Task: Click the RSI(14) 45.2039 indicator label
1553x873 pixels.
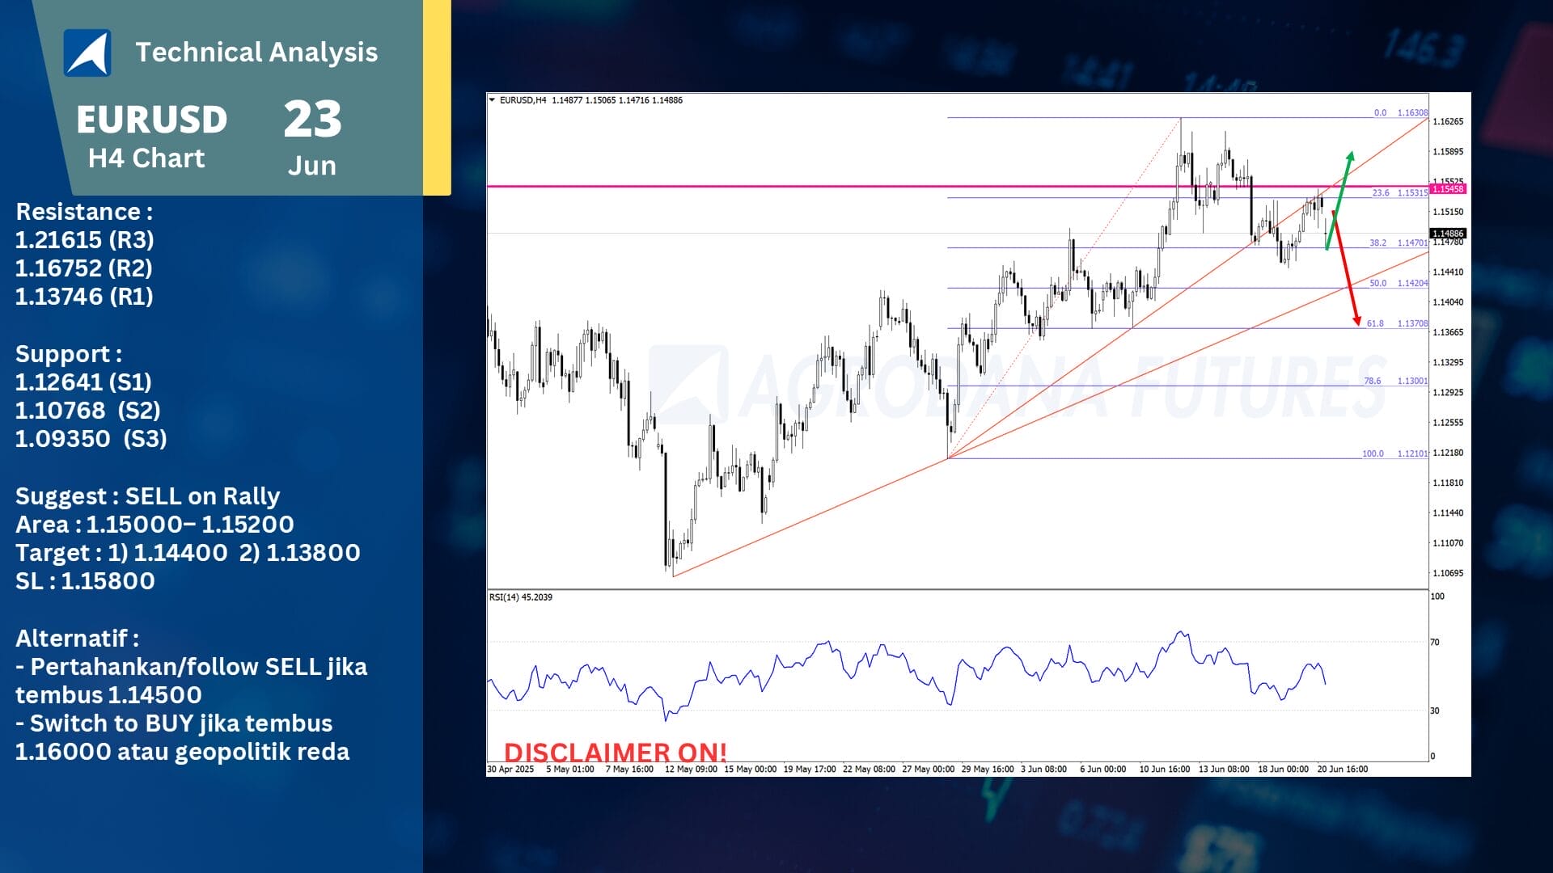Action: coord(520,597)
